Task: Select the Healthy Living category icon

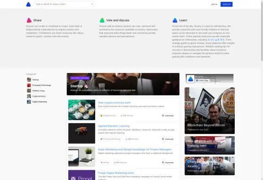Action: pyautogui.click(x=29, y=91)
